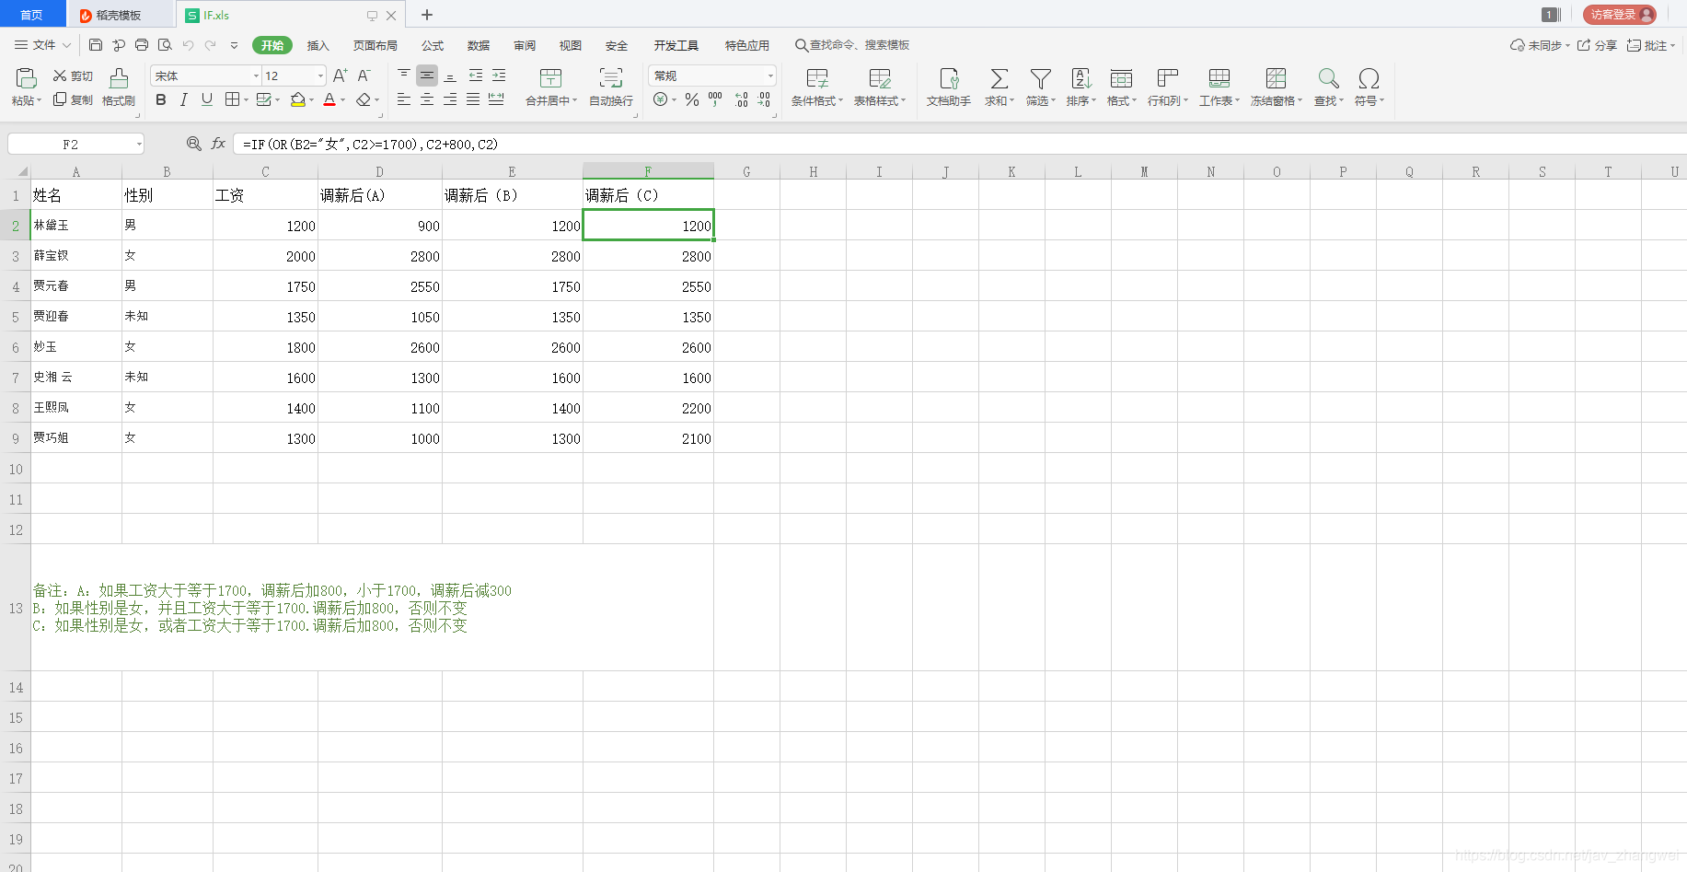This screenshot has width=1687, height=872.
Task: Click the decrease decimal places icon
Action: [764, 99]
